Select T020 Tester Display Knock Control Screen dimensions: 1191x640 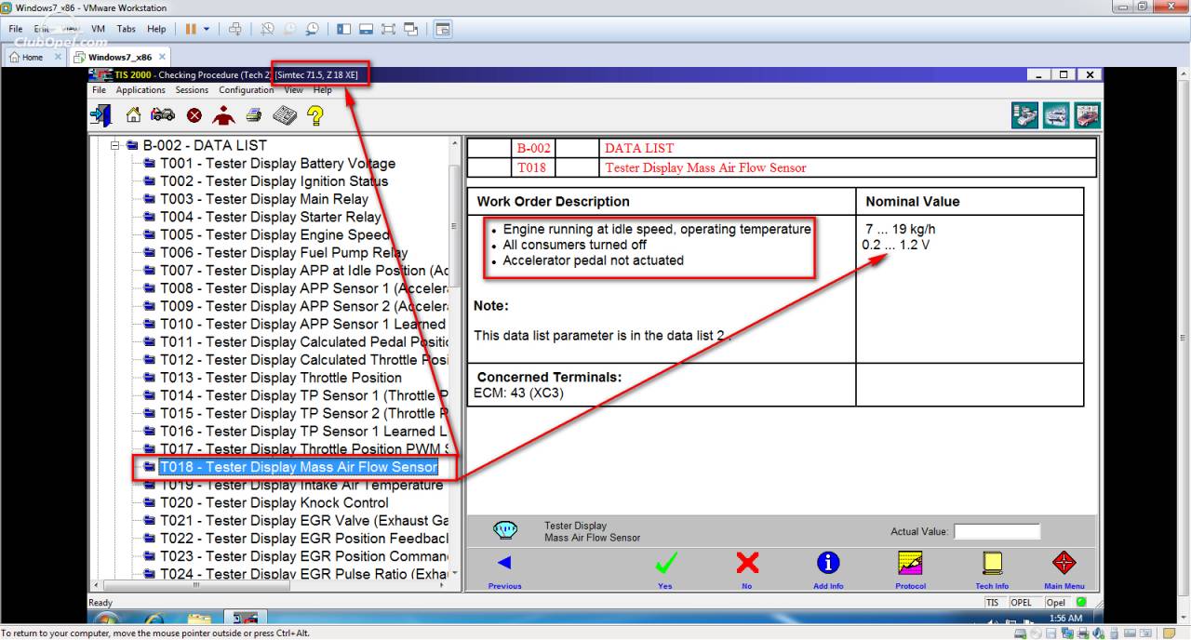tap(274, 502)
